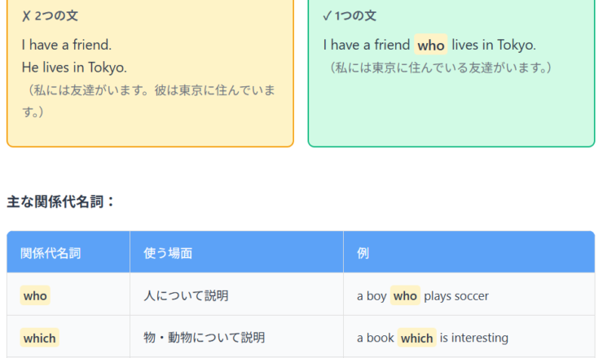Click the line "He lives in Tokyo."
Image resolution: width=603 pixels, height=358 pixels.
click(x=74, y=68)
